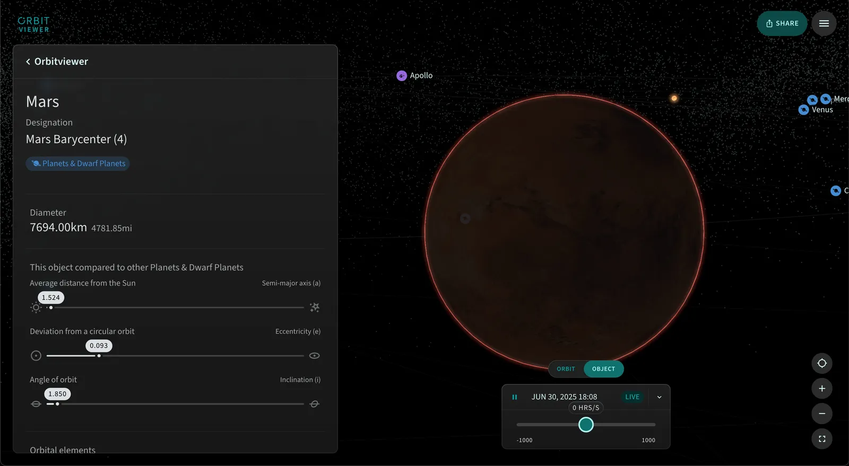
Task: Click the Orbit Viewer logo
Action: coord(34,24)
